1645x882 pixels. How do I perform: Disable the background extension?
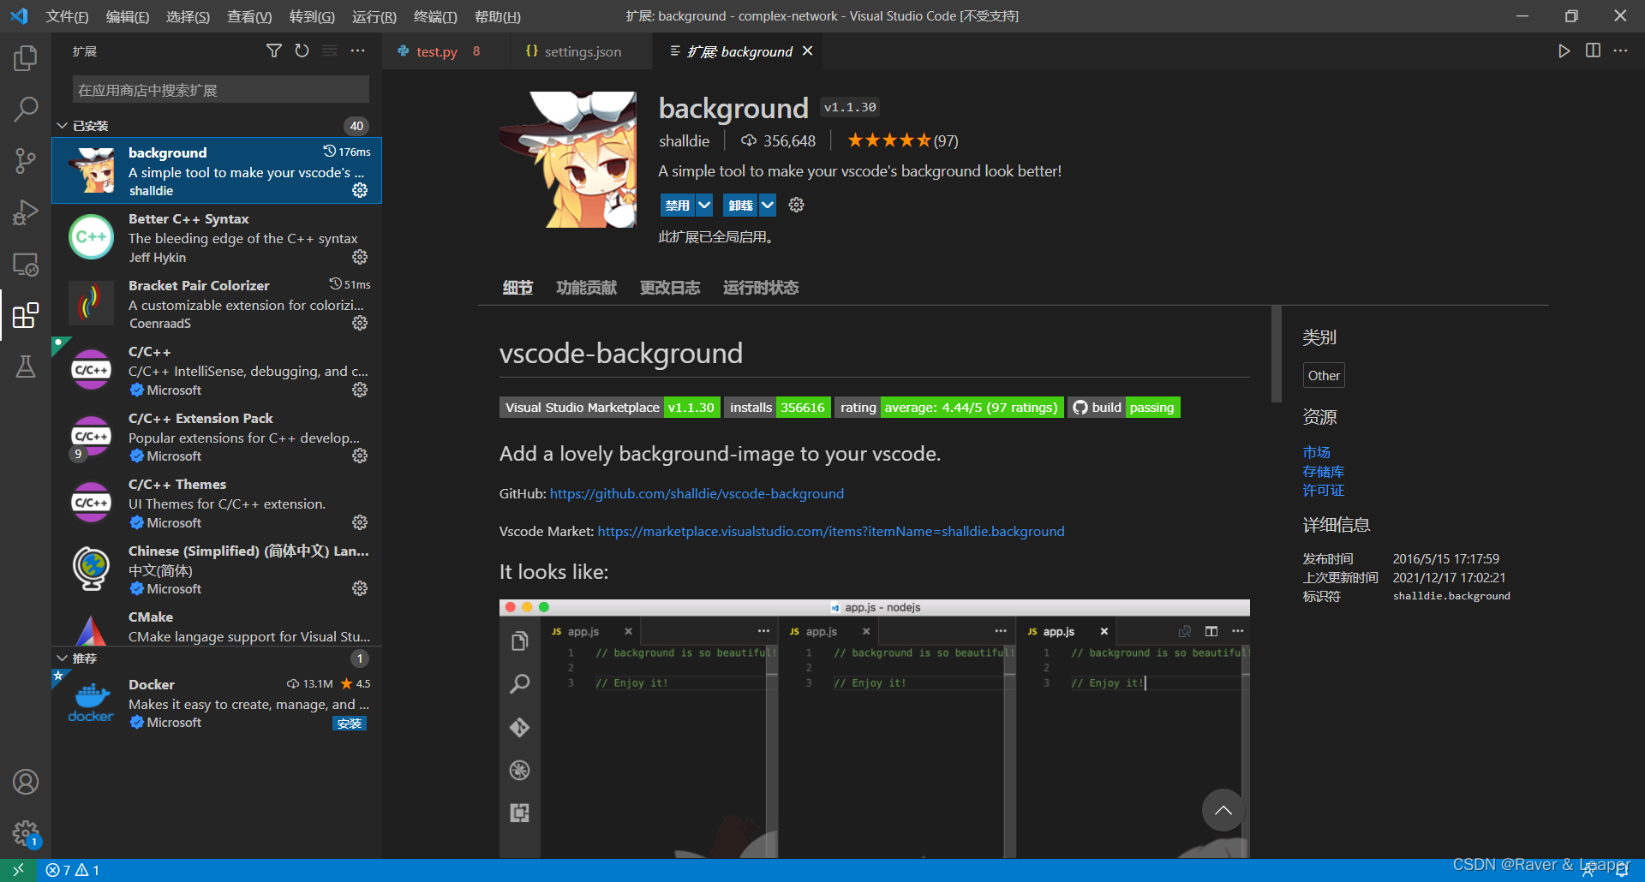(678, 205)
